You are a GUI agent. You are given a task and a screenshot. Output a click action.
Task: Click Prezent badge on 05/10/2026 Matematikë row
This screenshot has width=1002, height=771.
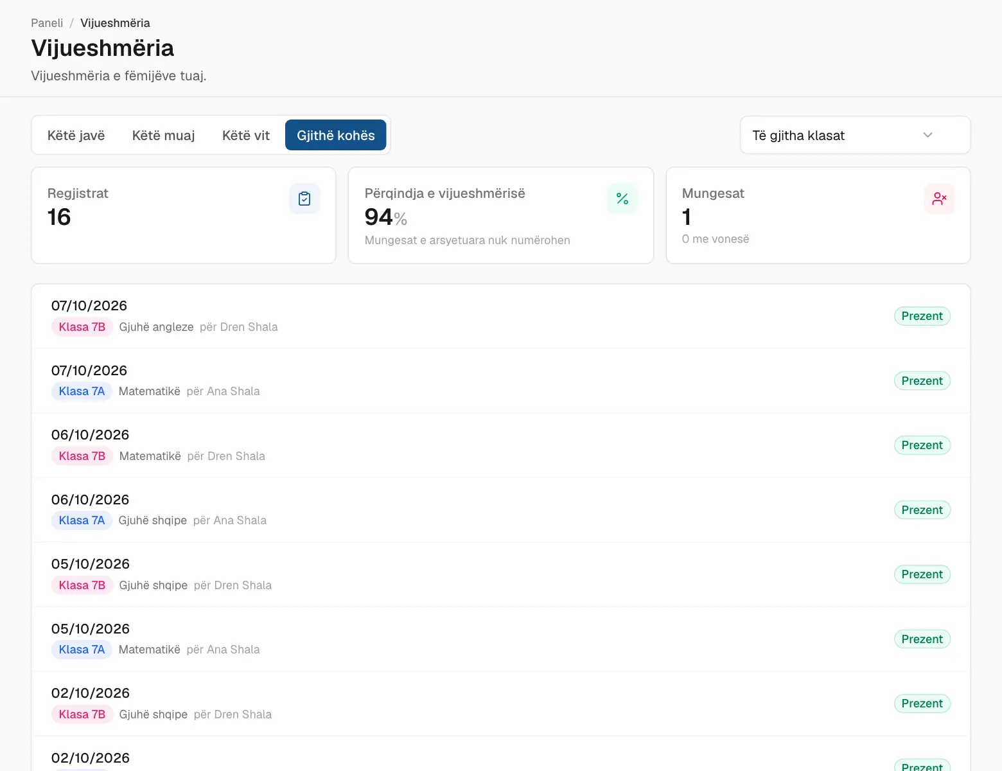[922, 639]
